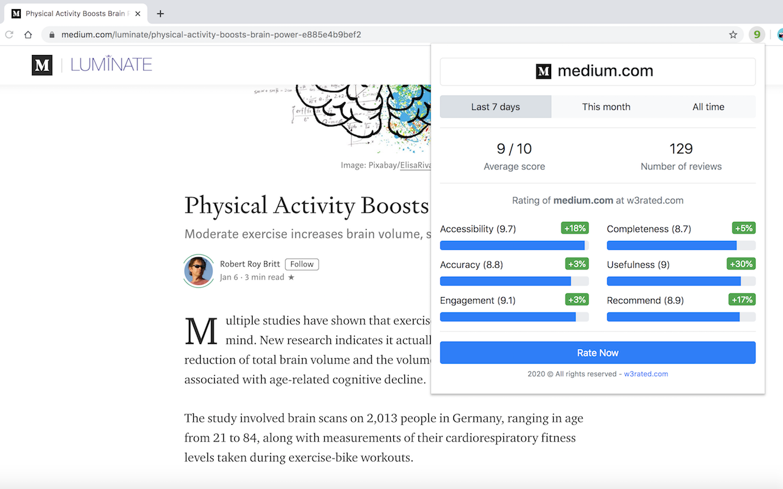Follow author Robert Roy Britt
Viewport: 783px width, 489px height.
(x=302, y=264)
